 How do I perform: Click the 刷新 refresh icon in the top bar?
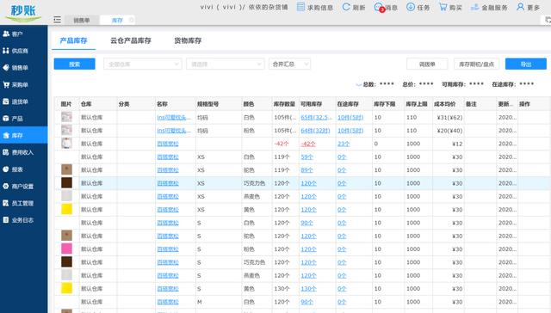pos(346,7)
